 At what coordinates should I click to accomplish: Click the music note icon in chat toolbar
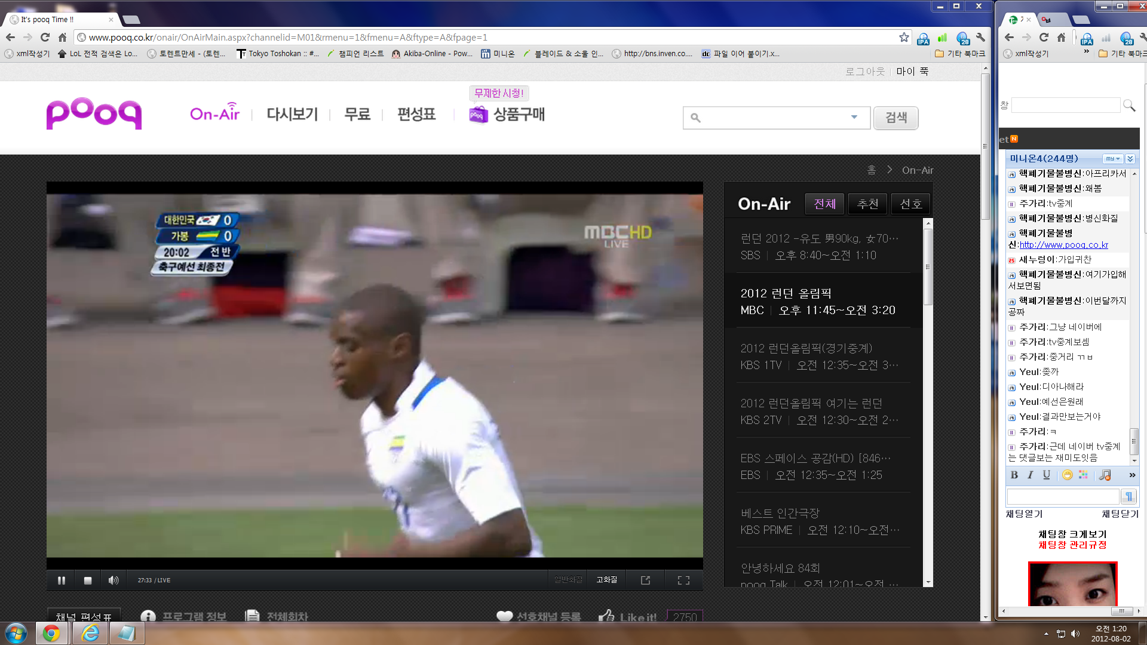tap(1105, 475)
